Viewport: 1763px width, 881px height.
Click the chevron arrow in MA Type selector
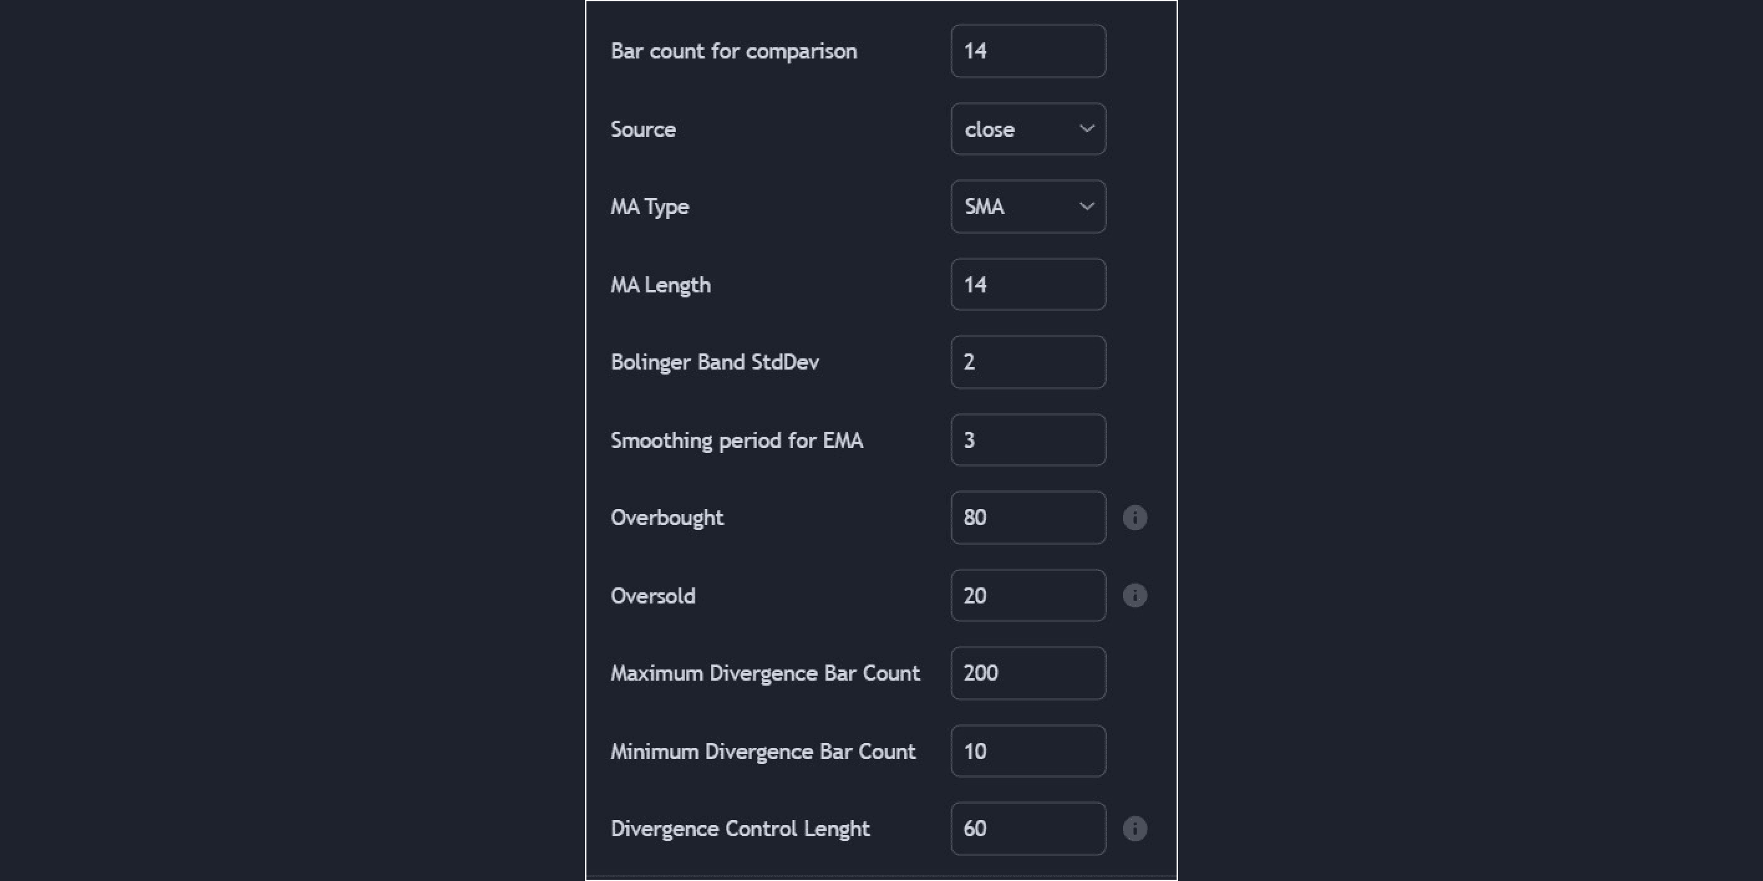tap(1086, 207)
